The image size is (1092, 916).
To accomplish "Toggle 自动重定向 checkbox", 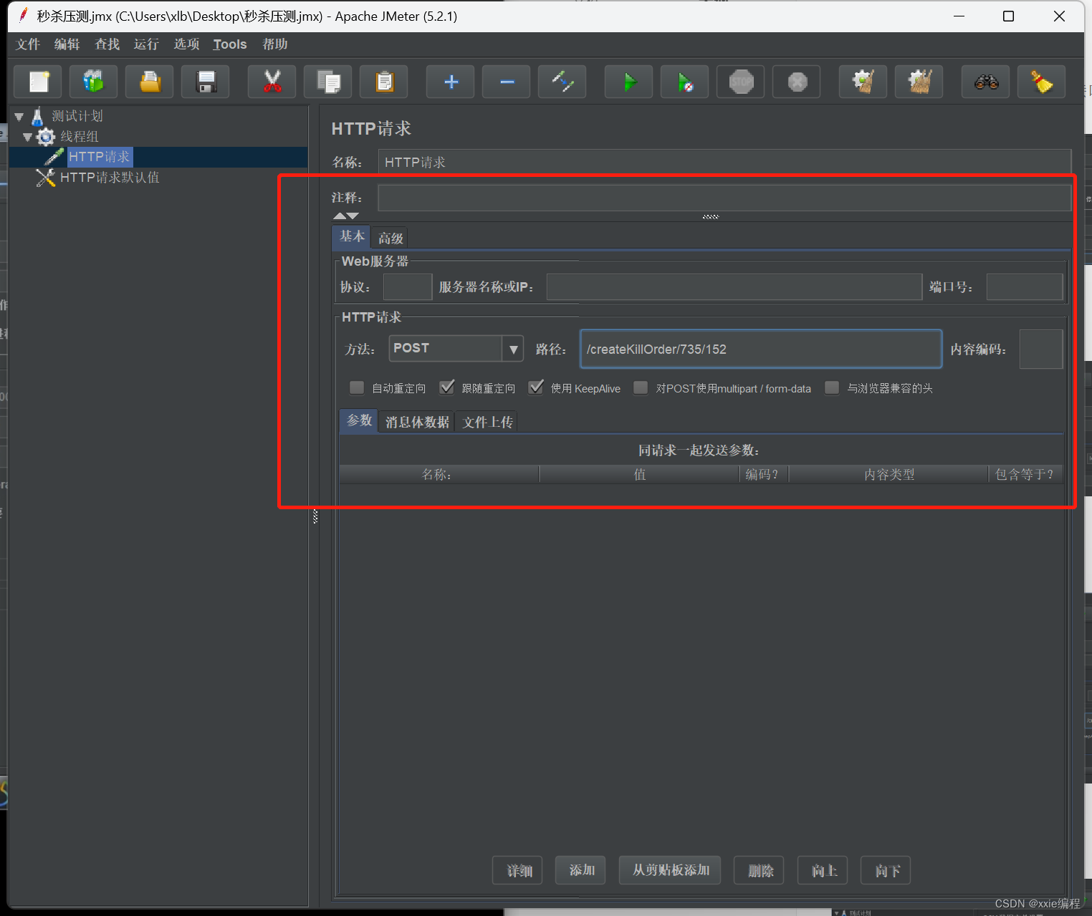I will [x=357, y=388].
